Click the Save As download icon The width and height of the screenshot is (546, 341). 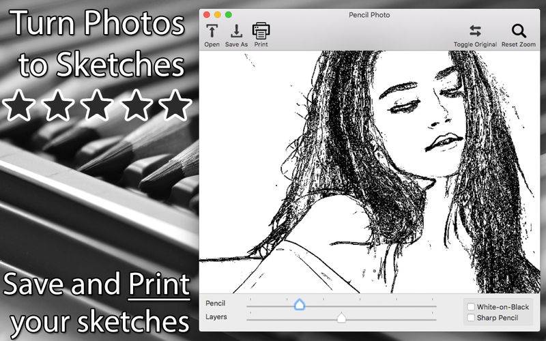coord(236,31)
